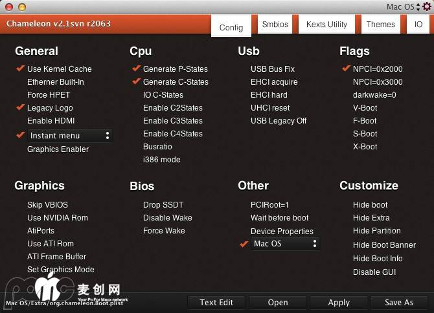
Task: Click the gear icon in title bar
Action: [426, 6]
